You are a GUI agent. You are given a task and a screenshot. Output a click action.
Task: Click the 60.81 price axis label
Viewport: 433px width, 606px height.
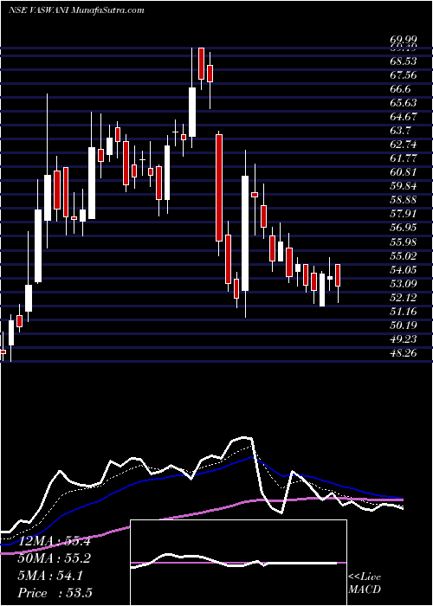pos(404,172)
